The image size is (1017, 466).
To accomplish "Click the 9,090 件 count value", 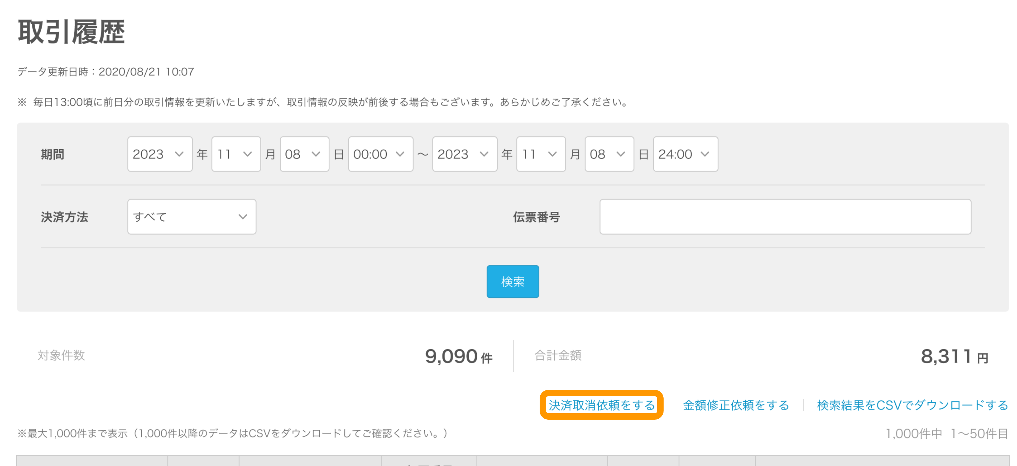I will 459,356.
